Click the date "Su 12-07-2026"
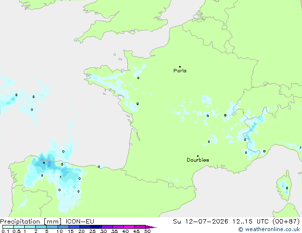 point(201,222)
